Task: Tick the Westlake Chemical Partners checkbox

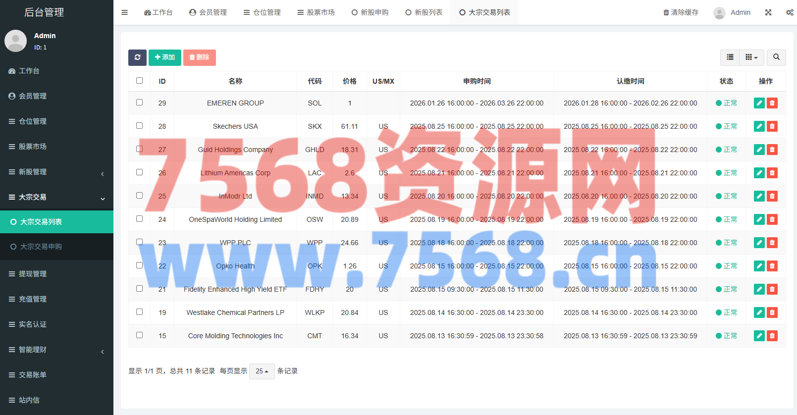Action: [x=139, y=312]
